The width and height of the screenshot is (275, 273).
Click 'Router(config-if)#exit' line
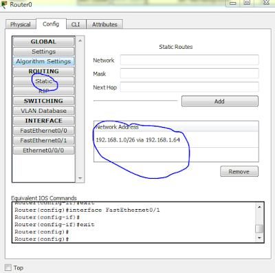coord(54,224)
